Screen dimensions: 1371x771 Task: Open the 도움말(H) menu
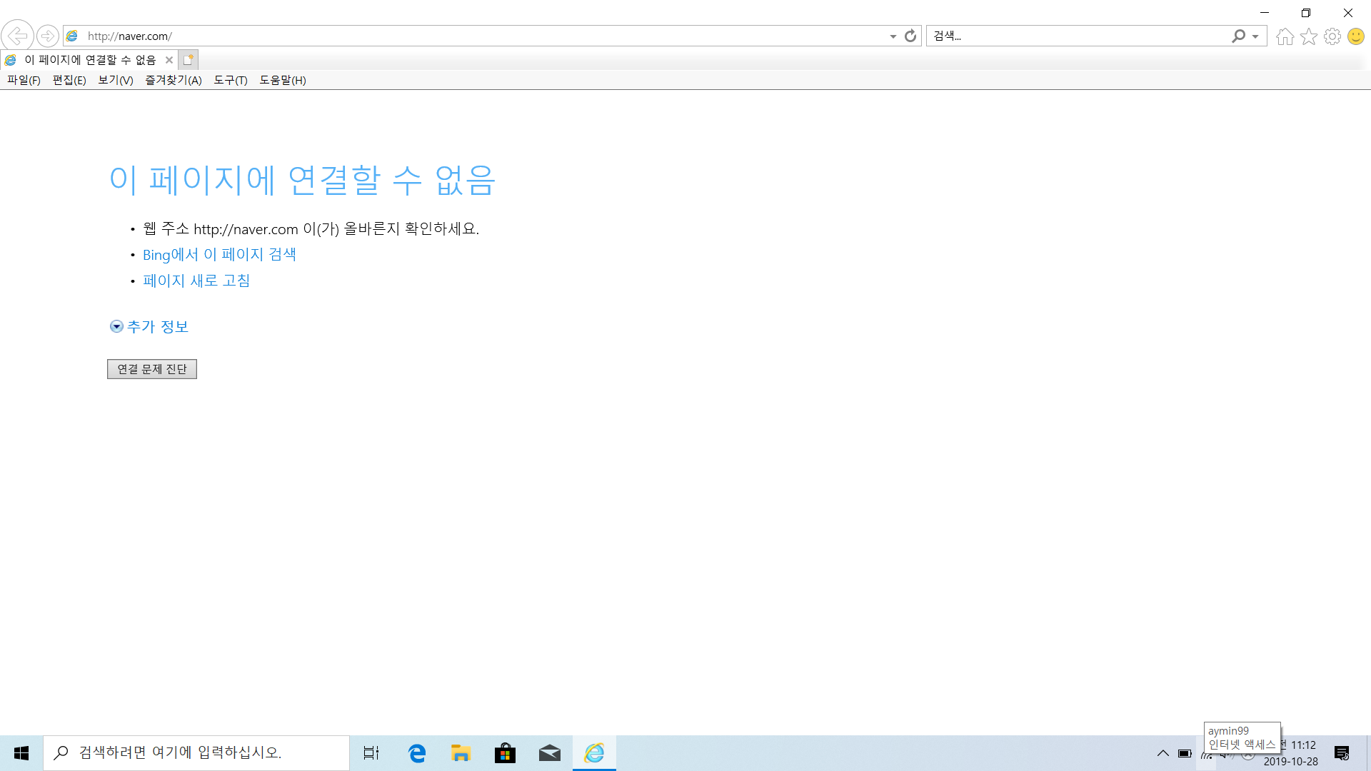click(x=283, y=80)
